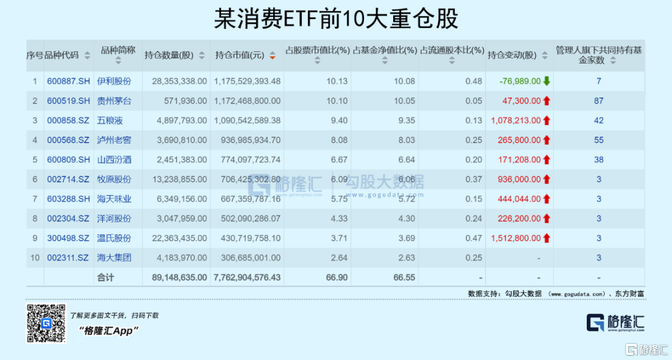Select 伊利股份 stock name
Screen dimensions: 672x360
pos(114,81)
